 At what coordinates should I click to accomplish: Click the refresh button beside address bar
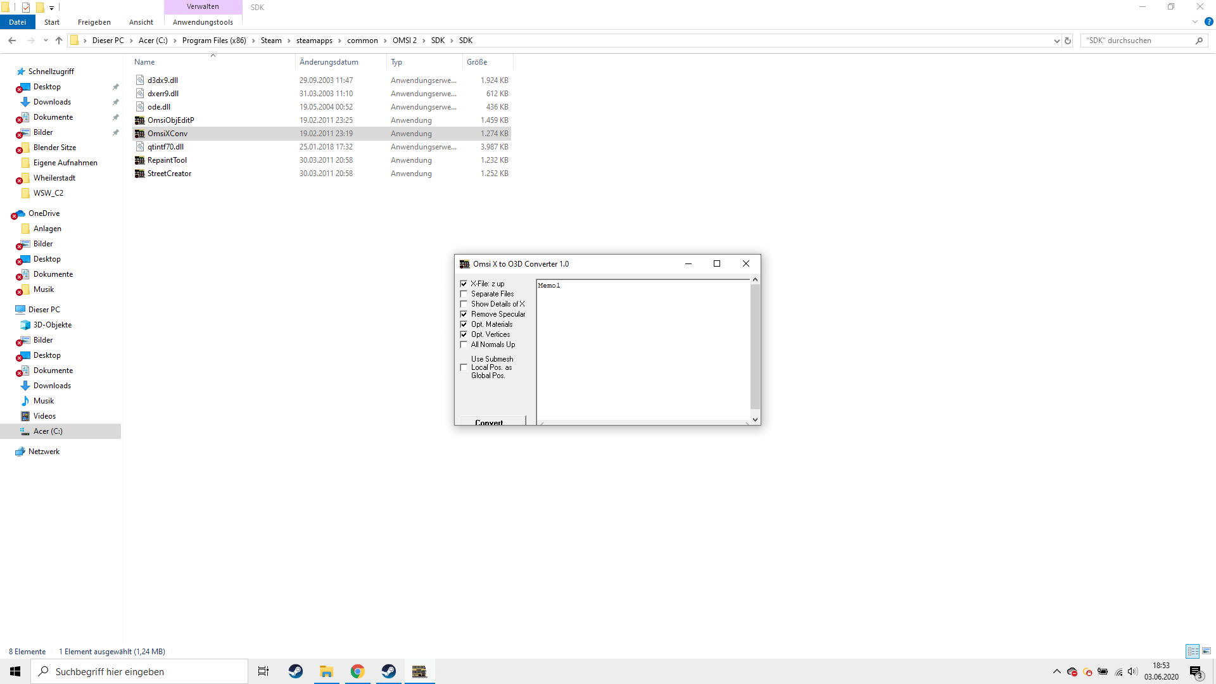point(1068,41)
